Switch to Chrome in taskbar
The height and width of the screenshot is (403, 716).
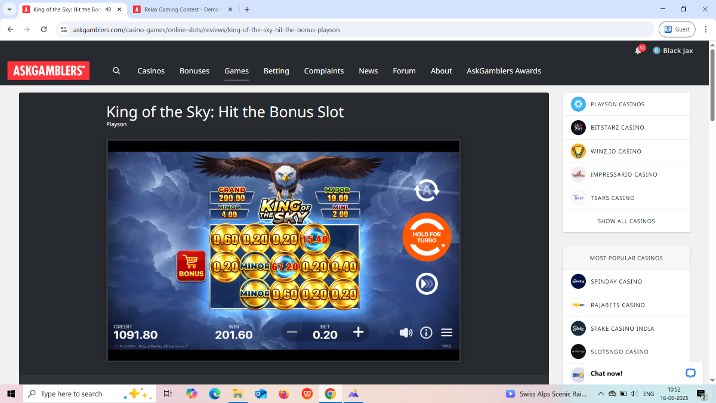[330, 393]
